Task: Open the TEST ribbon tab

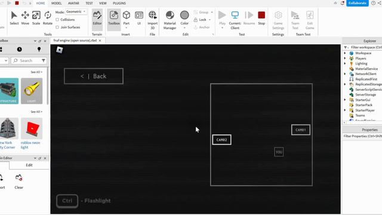Action: (89, 3)
